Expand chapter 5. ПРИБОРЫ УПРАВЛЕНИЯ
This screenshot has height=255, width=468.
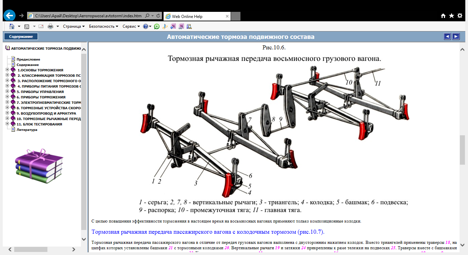pos(7,92)
